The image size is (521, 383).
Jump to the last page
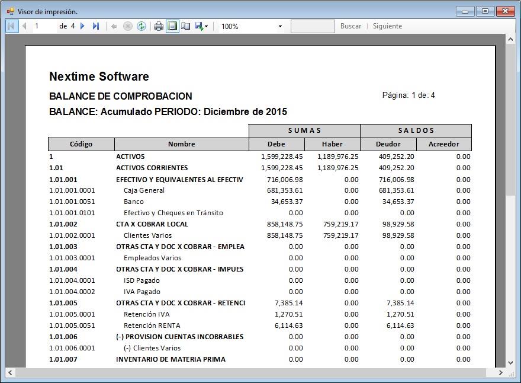(96, 26)
